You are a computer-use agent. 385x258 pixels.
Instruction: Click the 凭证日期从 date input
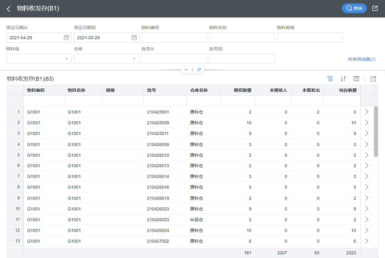pyautogui.click(x=39, y=37)
